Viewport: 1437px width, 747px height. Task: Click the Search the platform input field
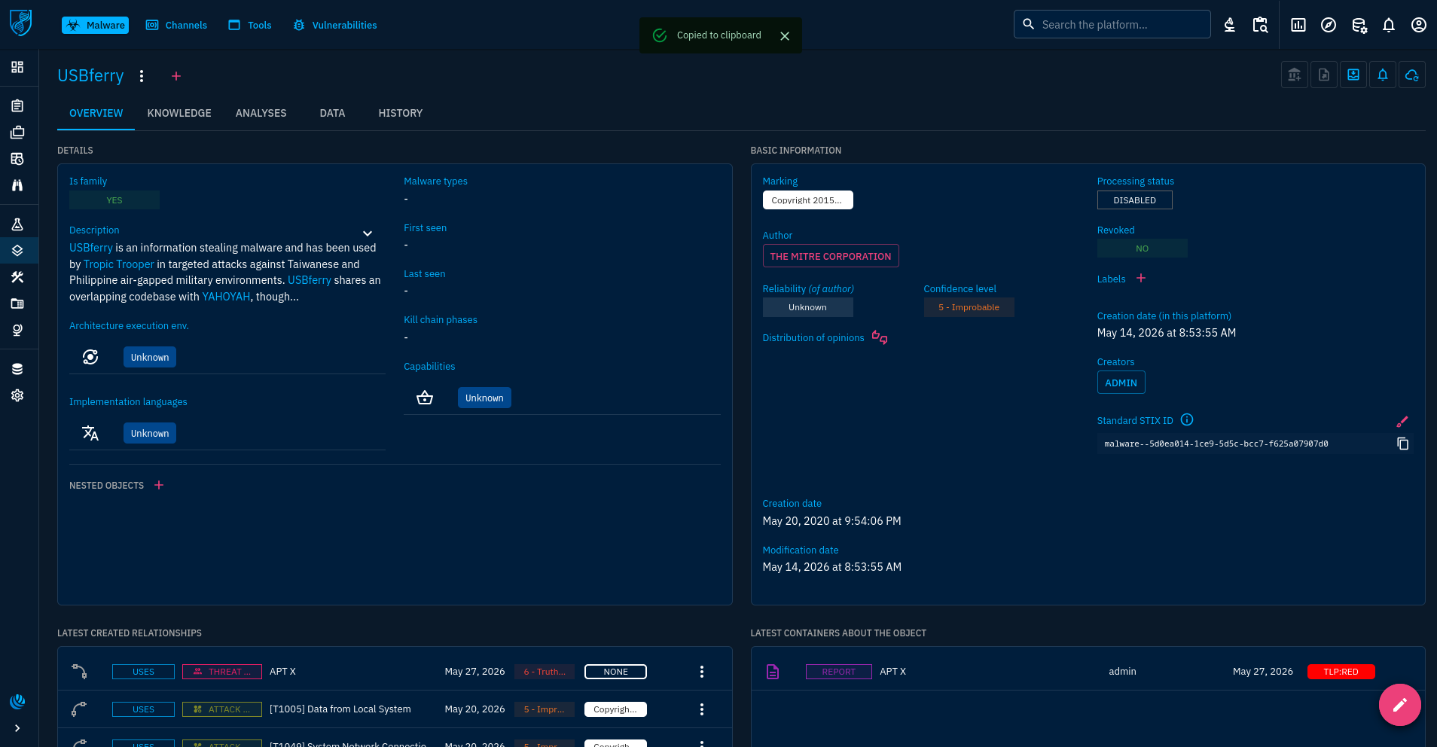(1112, 24)
